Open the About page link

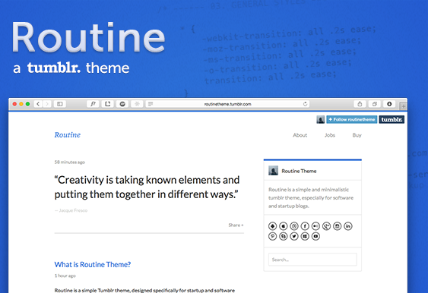[x=300, y=135]
